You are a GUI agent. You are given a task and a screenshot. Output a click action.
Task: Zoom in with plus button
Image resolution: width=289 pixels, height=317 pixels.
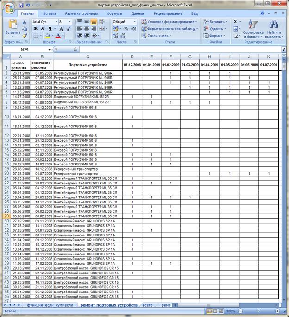click(277, 311)
